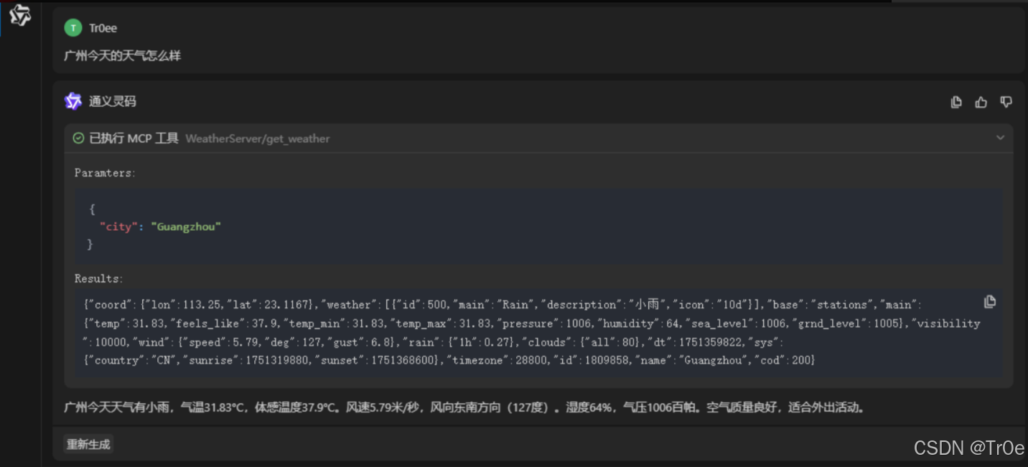This screenshot has width=1028, height=467.
Task: Click the "Guangzhou" parameter value
Action: point(185,227)
